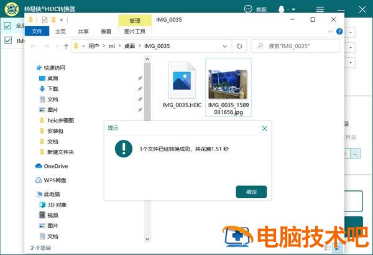Open quick access toolbar customize dropdown
Viewport: 373px width, 255px height.
pos(62,20)
